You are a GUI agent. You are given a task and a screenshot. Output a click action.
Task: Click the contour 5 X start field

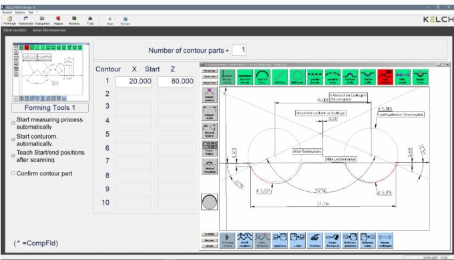tap(133, 135)
